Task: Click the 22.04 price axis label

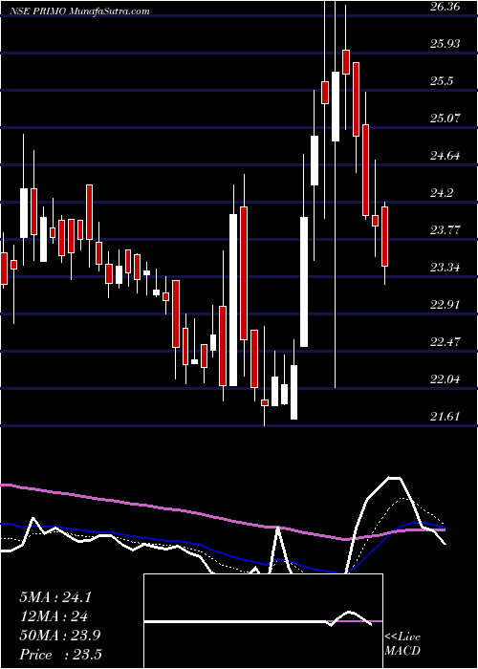Action: (445, 378)
